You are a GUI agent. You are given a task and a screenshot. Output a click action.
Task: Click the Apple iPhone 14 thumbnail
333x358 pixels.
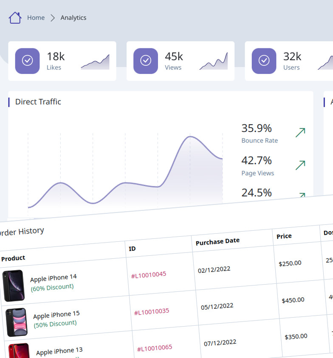[14, 285]
